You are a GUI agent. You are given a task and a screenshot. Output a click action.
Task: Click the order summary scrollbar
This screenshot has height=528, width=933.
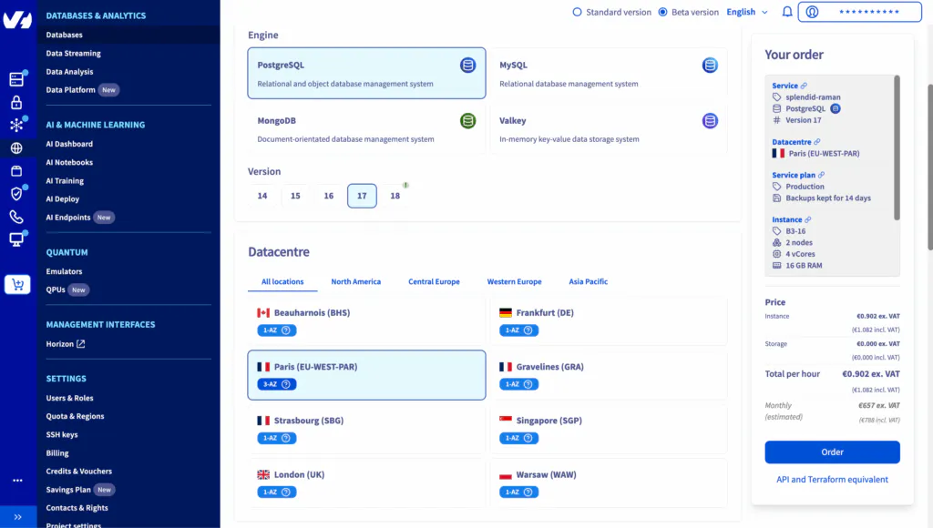(897, 147)
